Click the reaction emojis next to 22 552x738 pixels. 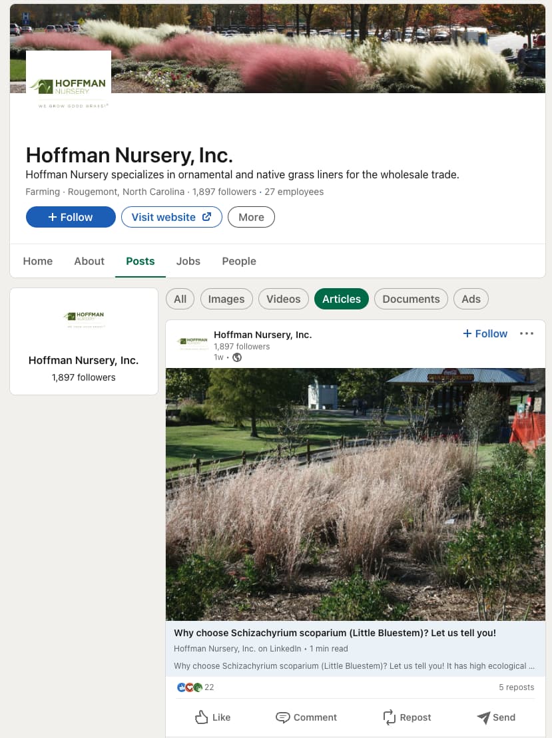pos(189,687)
